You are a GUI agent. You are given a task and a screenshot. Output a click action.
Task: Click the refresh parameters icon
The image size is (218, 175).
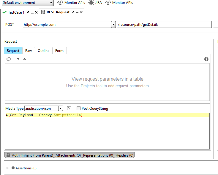(x=9, y=59)
